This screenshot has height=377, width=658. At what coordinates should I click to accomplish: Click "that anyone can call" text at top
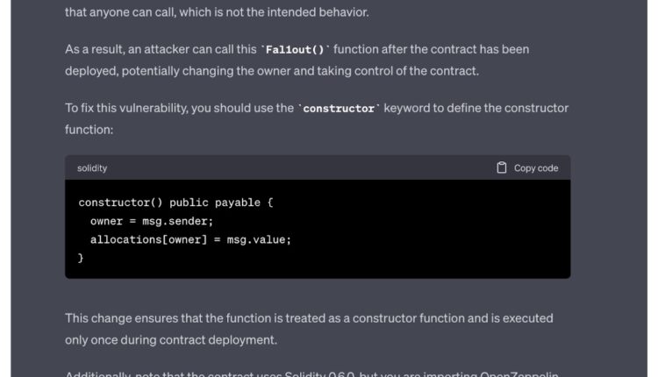pos(132,12)
